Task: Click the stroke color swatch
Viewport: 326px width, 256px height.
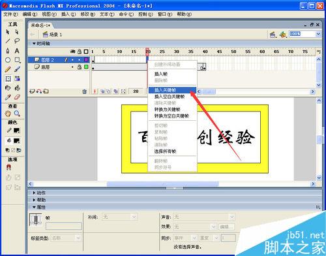Action: (16, 131)
